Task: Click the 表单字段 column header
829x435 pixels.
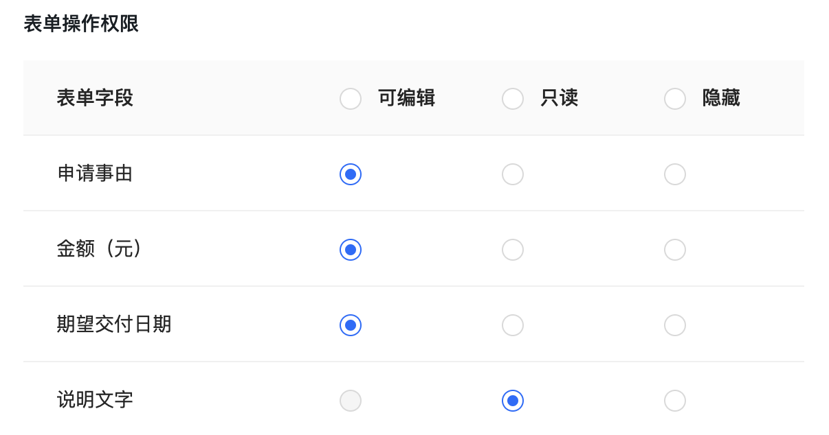Action: click(95, 98)
